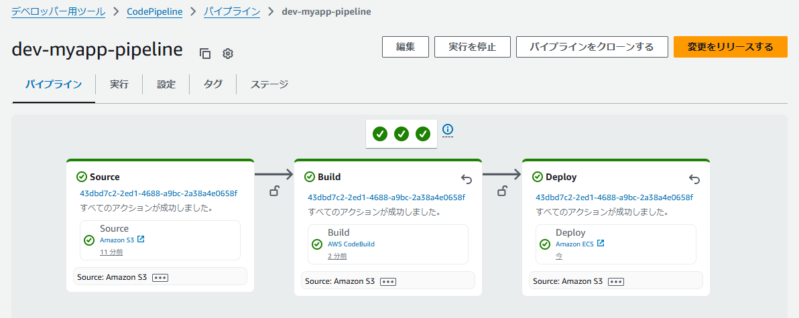The height and width of the screenshot is (318, 799).
Task: Open execution ID link in Deploy stage
Action: (x=614, y=197)
